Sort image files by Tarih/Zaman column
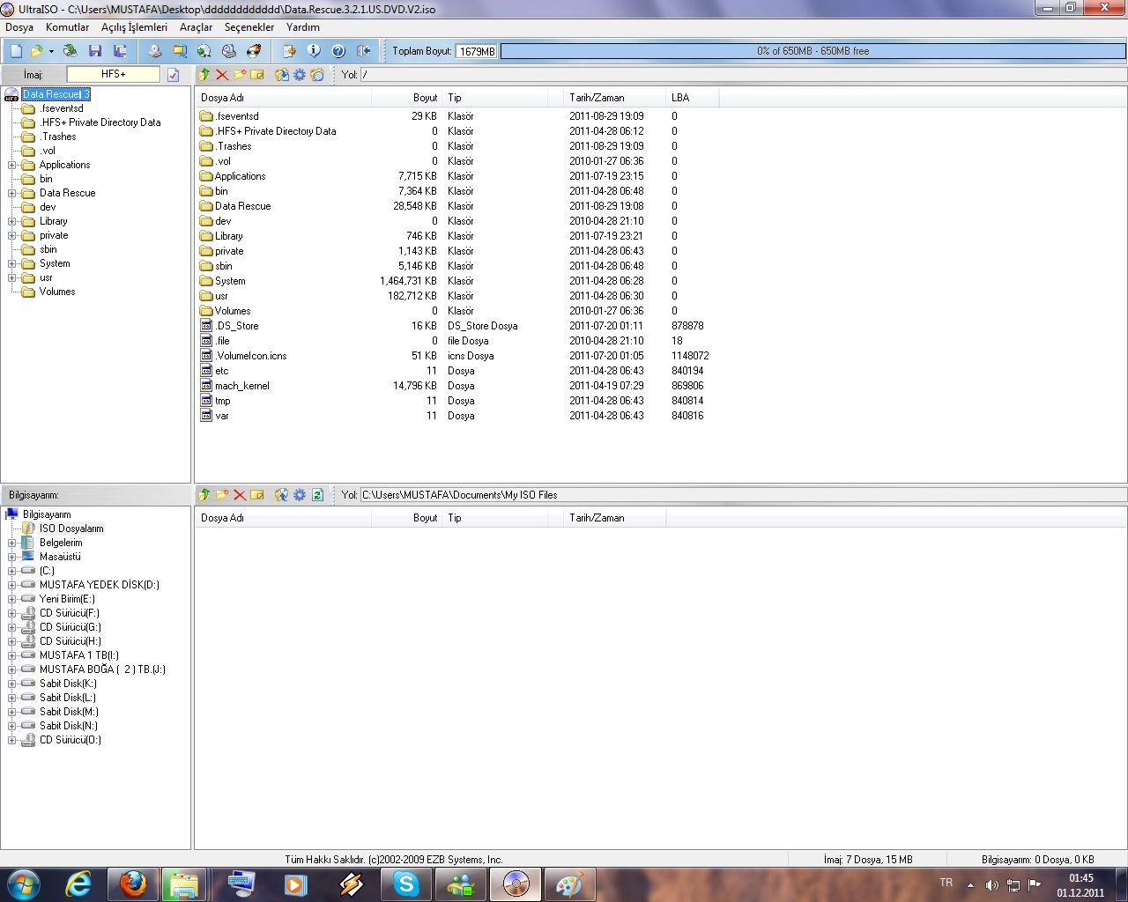This screenshot has height=902, width=1128. coord(614,98)
